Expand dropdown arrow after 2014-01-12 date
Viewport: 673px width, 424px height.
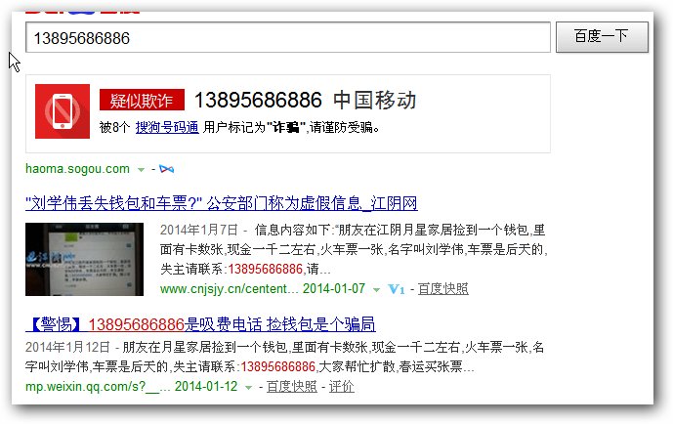click(248, 388)
